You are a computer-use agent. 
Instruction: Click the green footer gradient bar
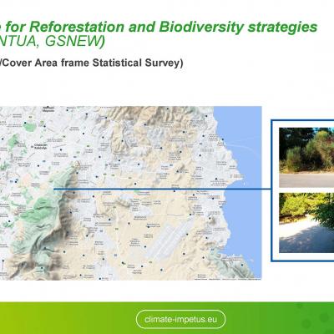(x=167, y=318)
